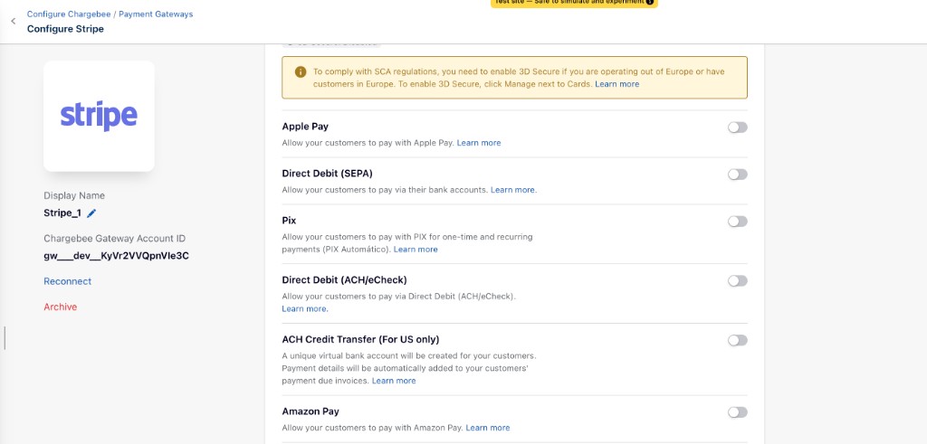Screen dimensions: 927x444
Task: Click the Direct Debit (SEPA) heading
Action: (327, 174)
